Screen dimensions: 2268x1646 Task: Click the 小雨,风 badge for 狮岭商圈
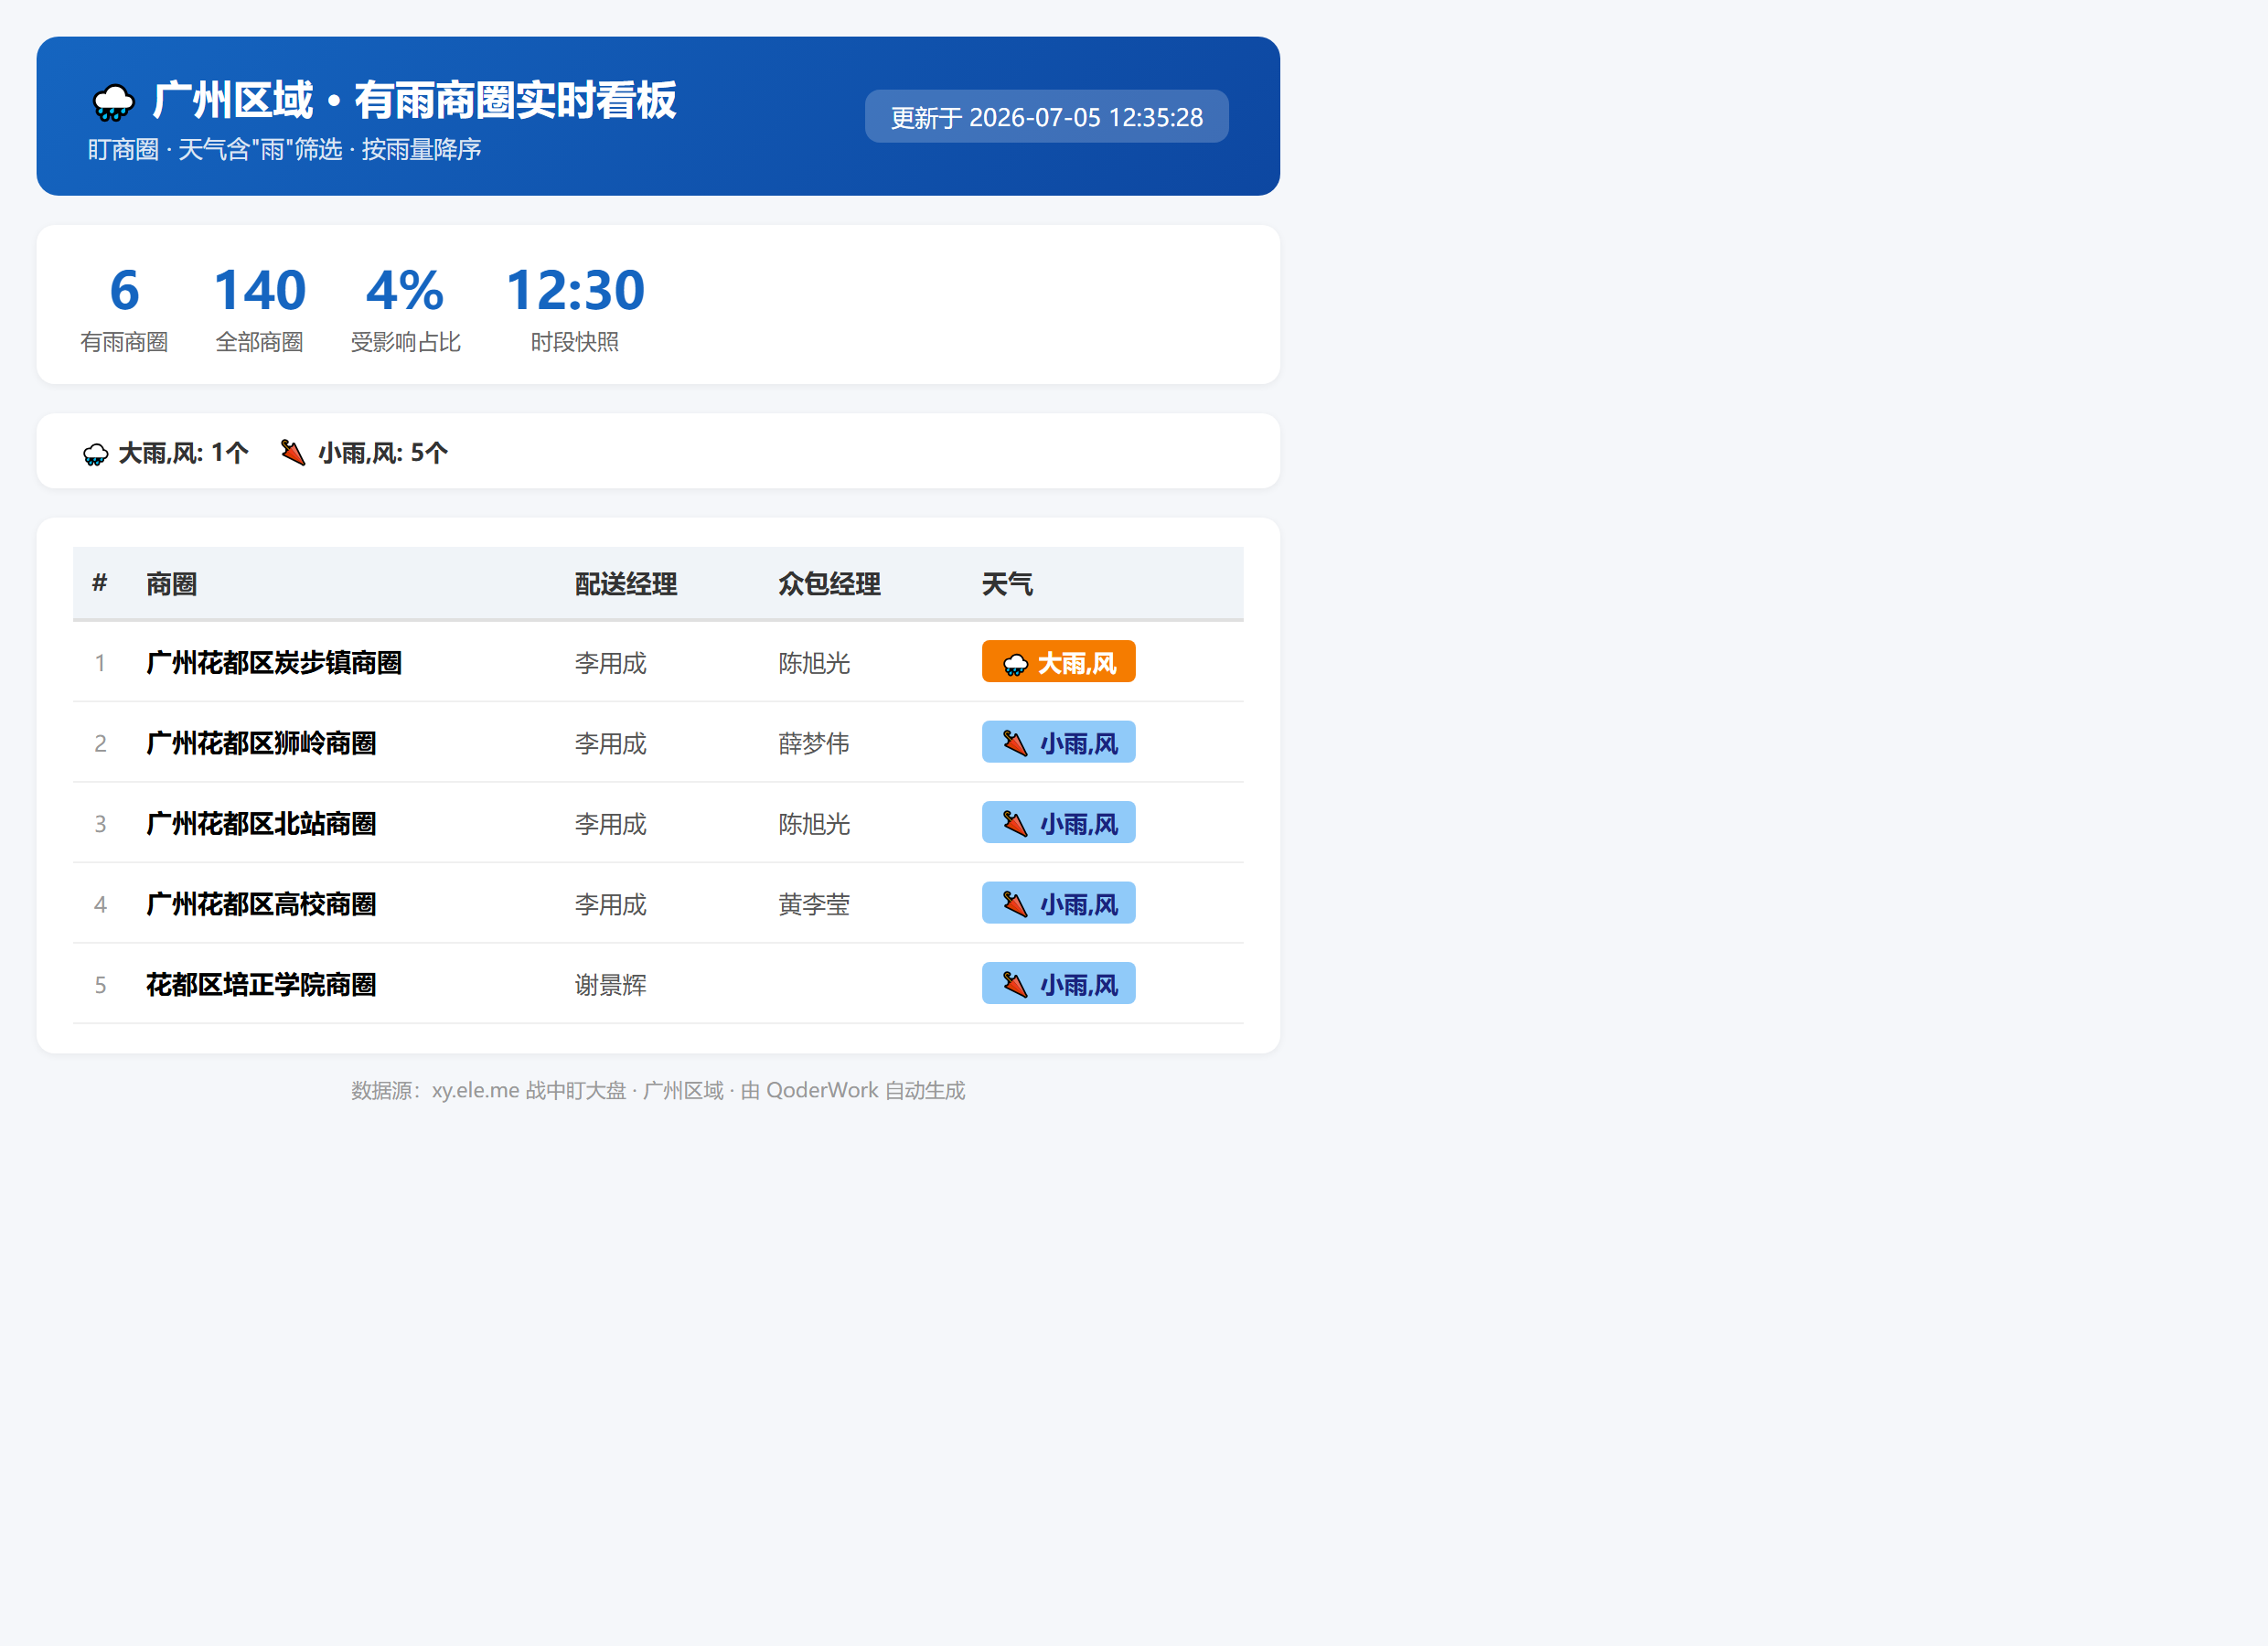click(x=1058, y=742)
